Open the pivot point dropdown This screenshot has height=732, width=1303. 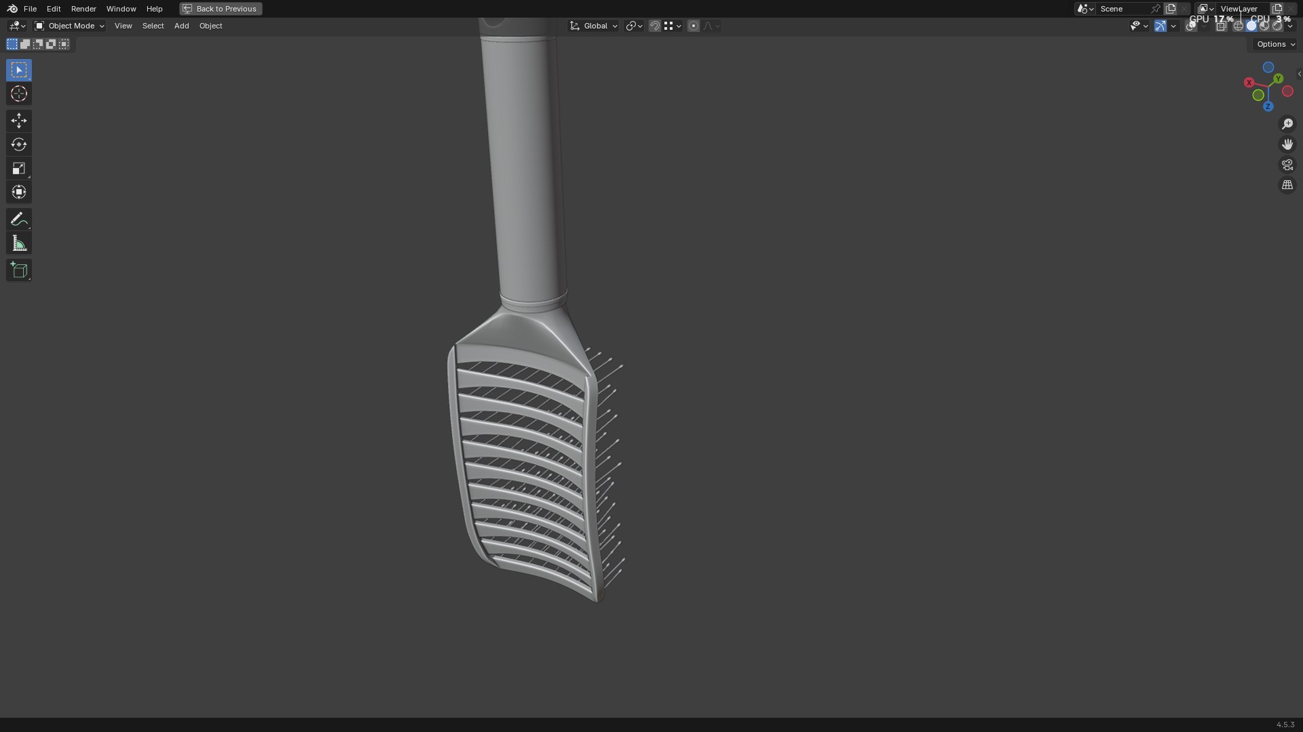click(x=634, y=26)
